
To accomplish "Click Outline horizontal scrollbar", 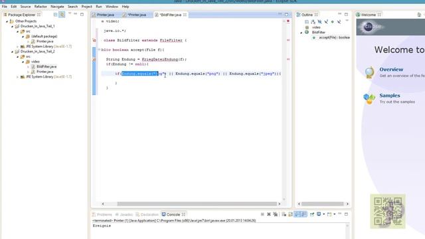I will click(323, 204).
